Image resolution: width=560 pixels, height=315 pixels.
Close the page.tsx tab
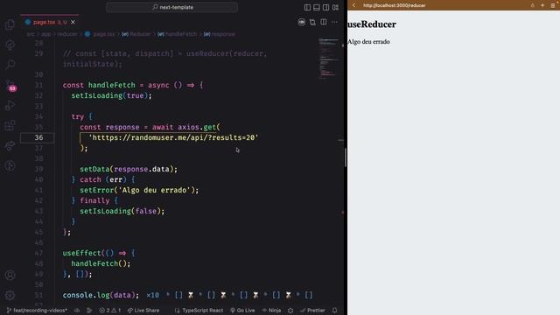click(x=73, y=22)
